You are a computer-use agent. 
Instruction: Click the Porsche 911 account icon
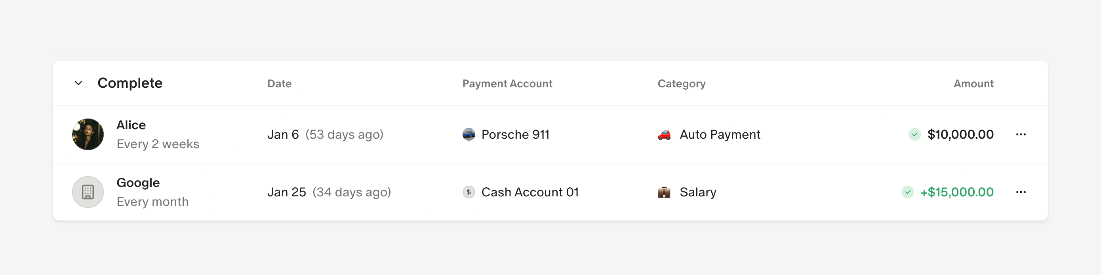469,134
